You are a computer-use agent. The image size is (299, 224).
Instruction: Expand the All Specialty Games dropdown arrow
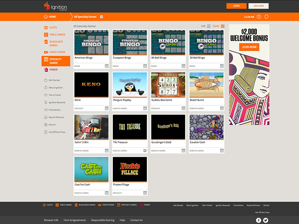(102, 17)
